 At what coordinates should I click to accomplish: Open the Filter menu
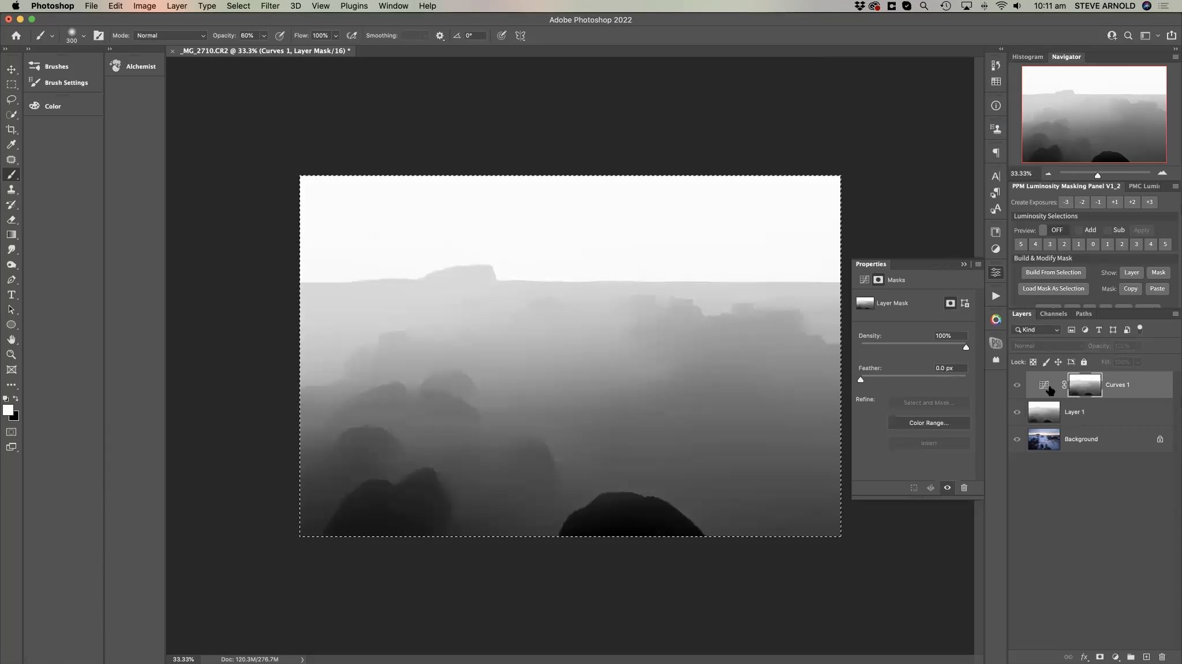pos(270,6)
